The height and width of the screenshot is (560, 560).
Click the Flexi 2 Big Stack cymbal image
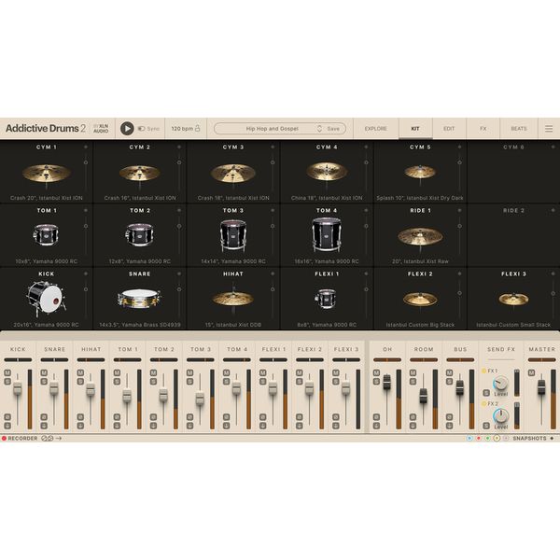pos(420,300)
